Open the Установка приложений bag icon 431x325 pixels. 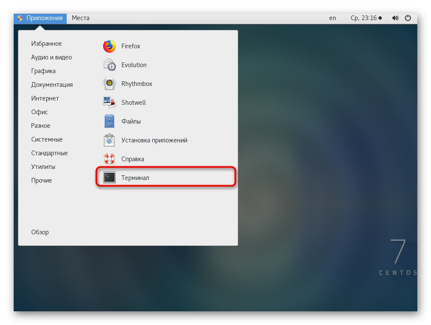(109, 140)
